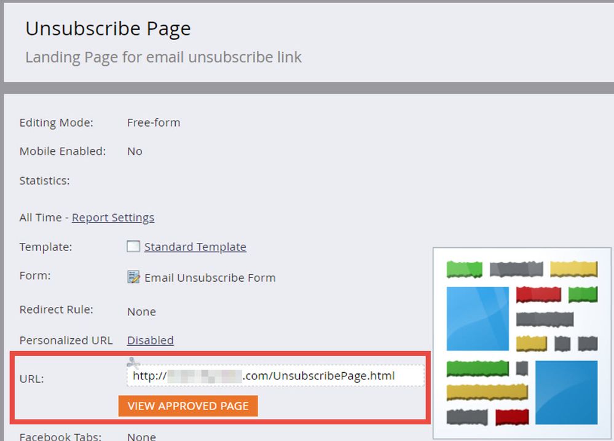Click the Disabled Personalized URL link
Screen dimensions: 614x441
[151, 340]
